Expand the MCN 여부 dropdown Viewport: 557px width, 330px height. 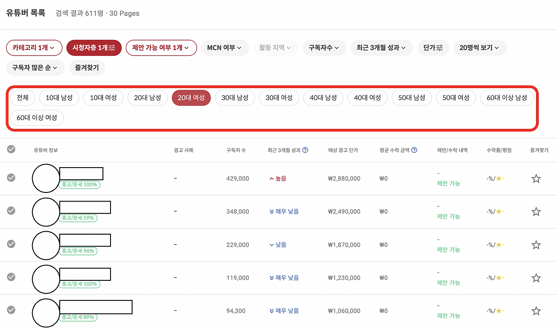click(225, 48)
